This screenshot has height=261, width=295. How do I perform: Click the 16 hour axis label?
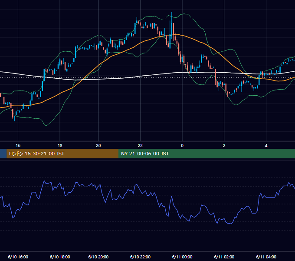pos(18,146)
